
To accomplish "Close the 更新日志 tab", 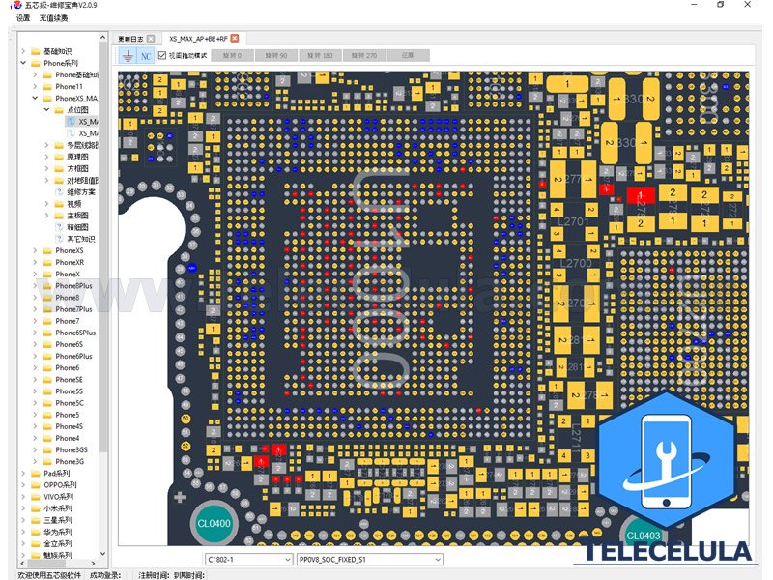I will [151, 39].
